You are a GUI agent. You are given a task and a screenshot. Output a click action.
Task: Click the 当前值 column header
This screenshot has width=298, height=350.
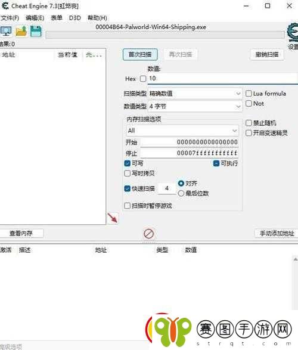click(67, 55)
